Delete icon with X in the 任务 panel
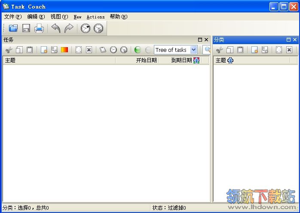 (x=89, y=50)
